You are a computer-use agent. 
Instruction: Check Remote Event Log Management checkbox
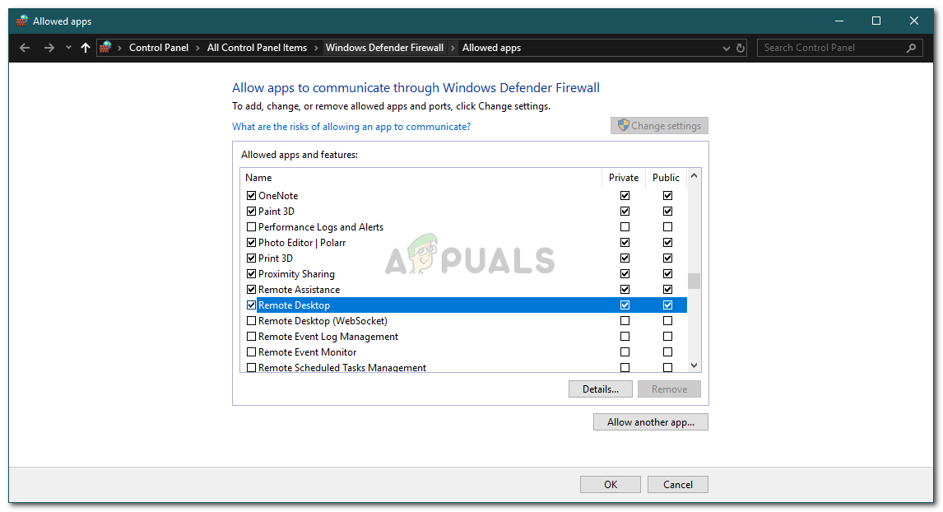(x=252, y=337)
